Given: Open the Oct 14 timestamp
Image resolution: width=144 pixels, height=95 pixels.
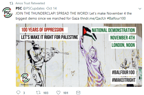Looking at the screenshot, I should (x=52, y=8).
